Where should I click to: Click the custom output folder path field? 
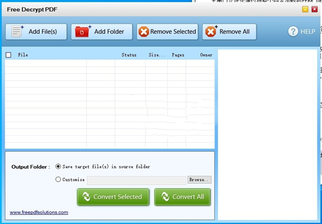click(x=137, y=180)
